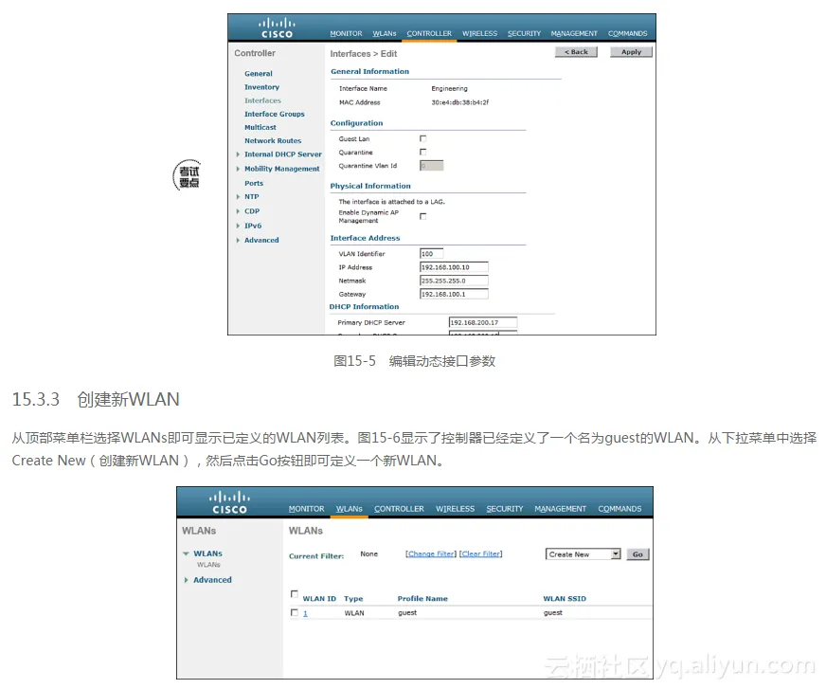826x689 pixels.
Task: Enable Dynamic AP Management checkbox
Action: click(423, 216)
